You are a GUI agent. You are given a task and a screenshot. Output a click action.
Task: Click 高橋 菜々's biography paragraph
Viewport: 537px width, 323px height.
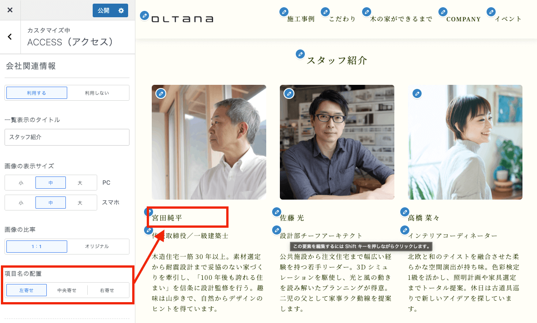click(x=464, y=283)
